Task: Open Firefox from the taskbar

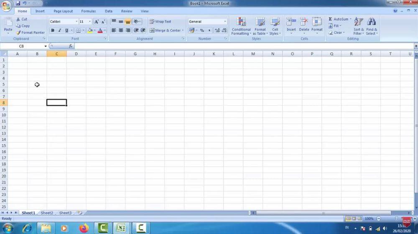Action: tap(84, 228)
